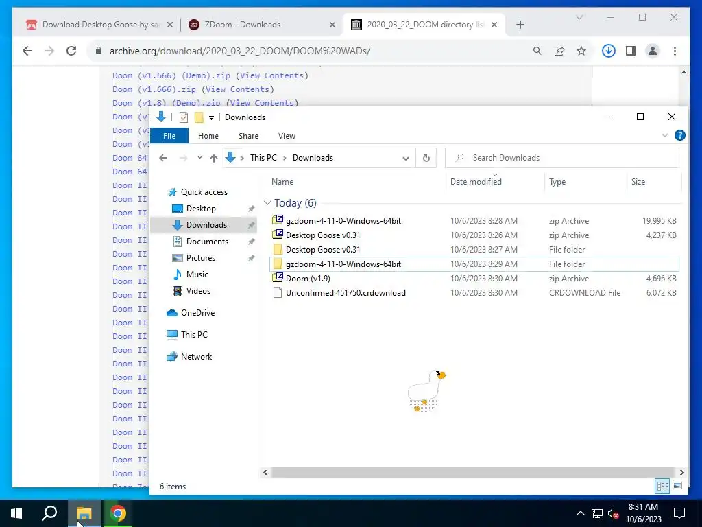Open Explorer Help question mark
Viewport: 702px width, 527px height.
click(679, 135)
